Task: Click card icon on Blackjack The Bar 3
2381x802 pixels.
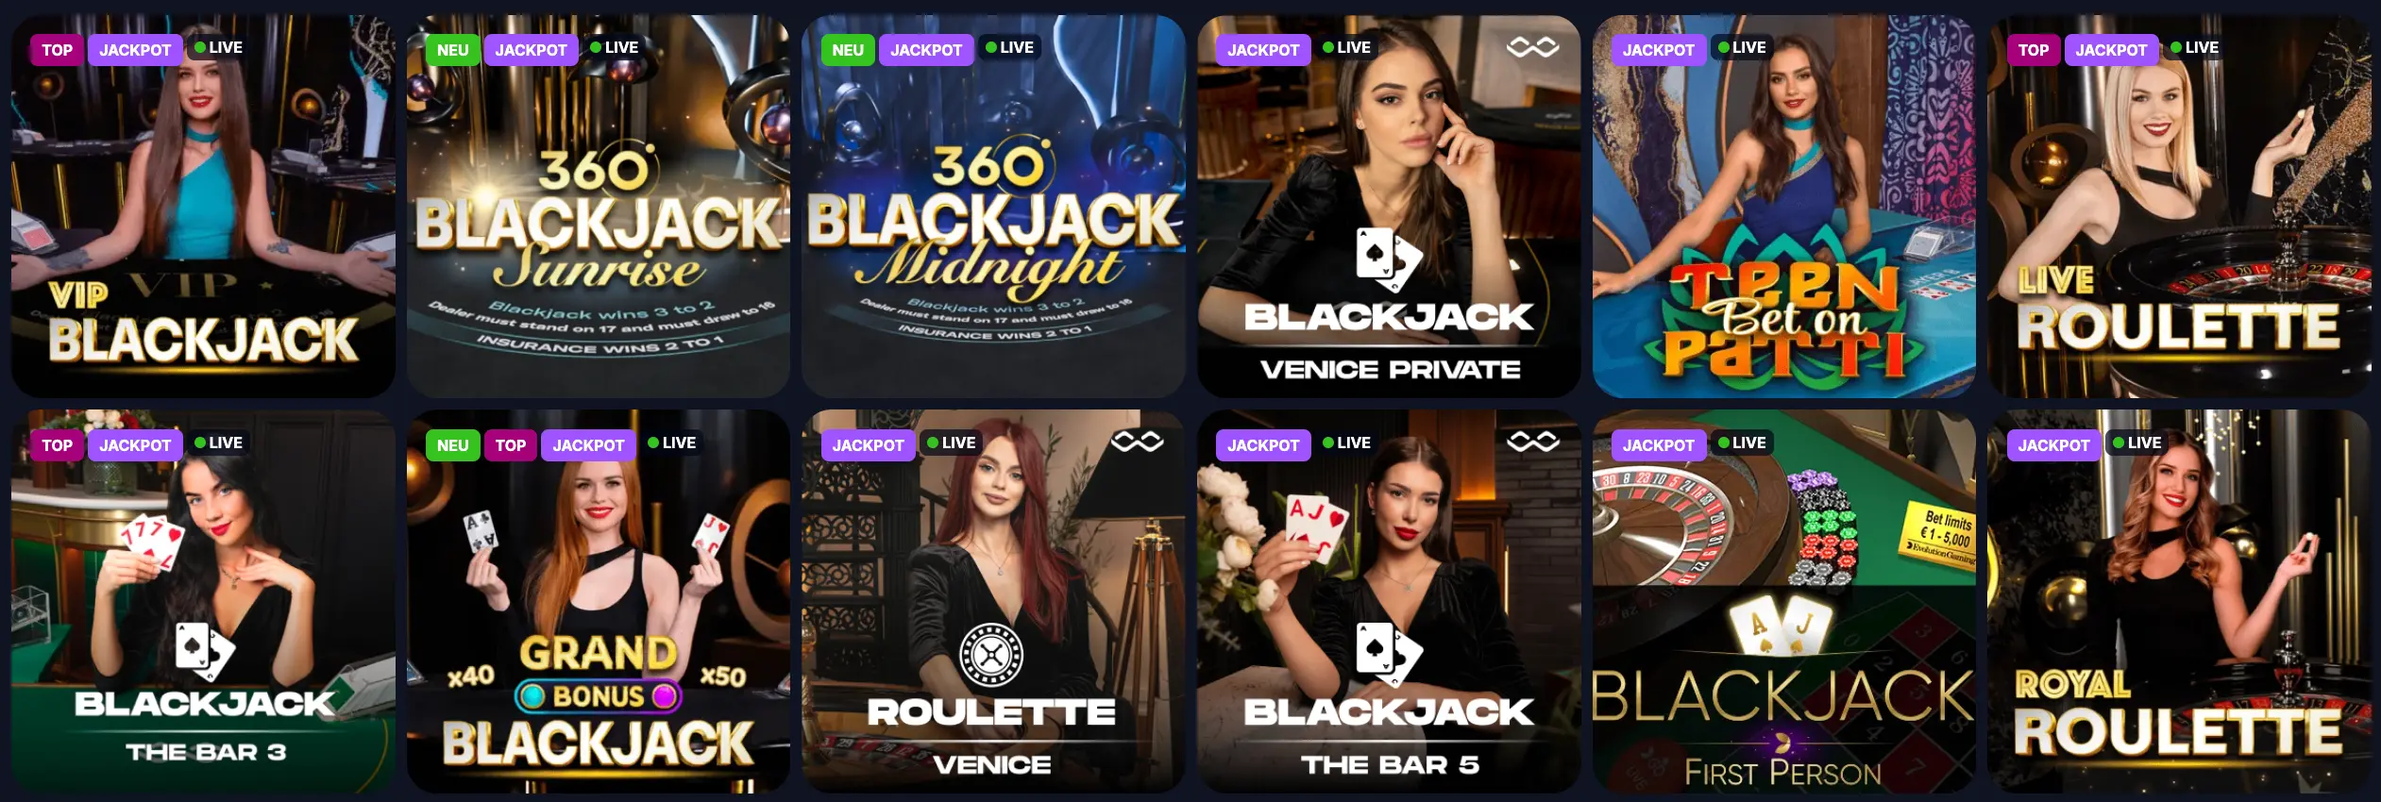Action: [204, 650]
